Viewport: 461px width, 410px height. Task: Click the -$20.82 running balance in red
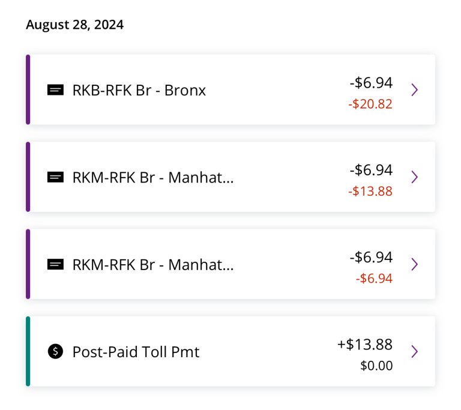click(x=370, y=104)
